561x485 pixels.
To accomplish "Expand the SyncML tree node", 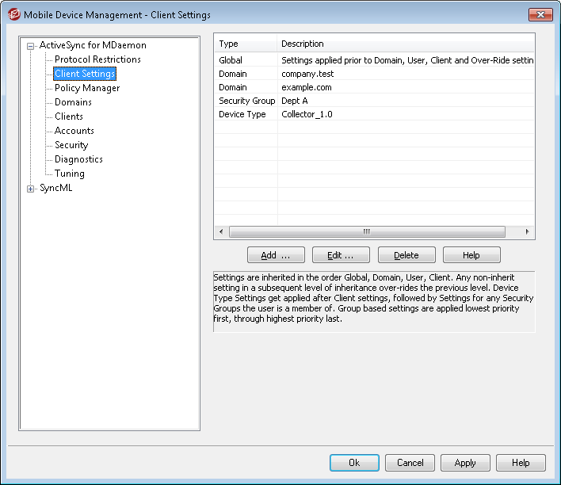I will (x=31, y=189).
